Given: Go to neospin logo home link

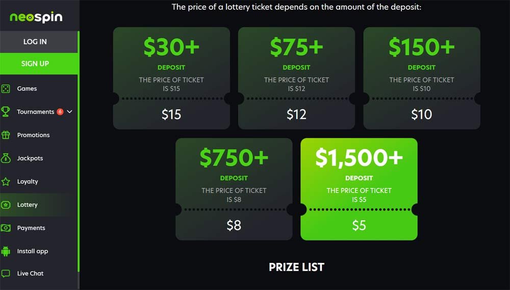Looking at the screenshot, I should [36, 17].
